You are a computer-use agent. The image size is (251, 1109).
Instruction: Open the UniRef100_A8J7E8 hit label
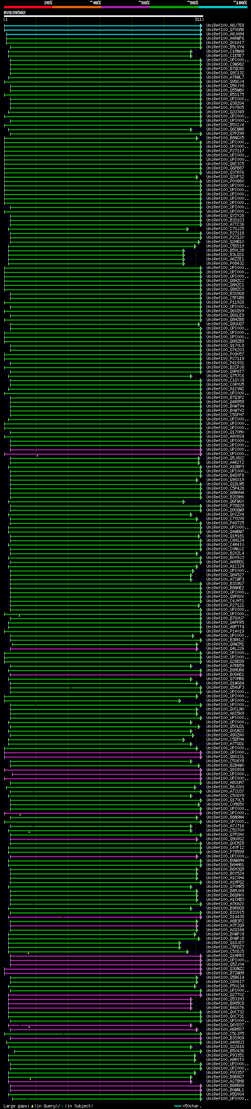click(x=225, y=26)
